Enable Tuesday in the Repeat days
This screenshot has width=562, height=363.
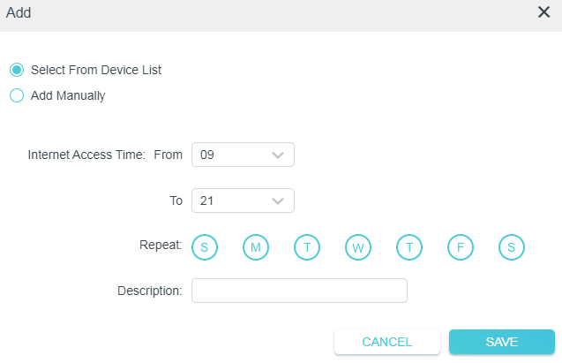tap(306, 247)
